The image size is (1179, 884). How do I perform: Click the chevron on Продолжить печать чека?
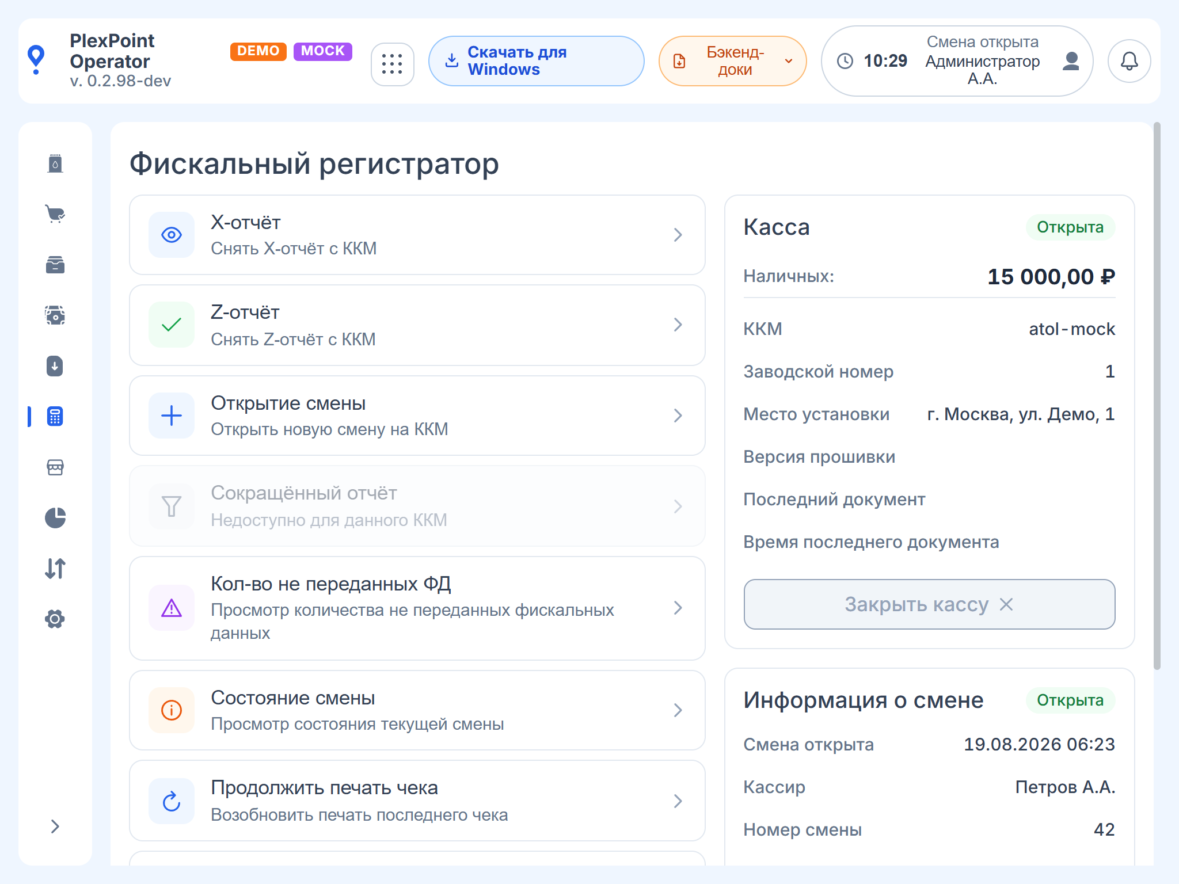[x=678, y=801]
